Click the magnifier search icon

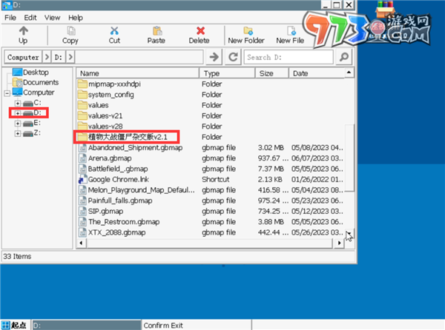(x=344, y=57)
